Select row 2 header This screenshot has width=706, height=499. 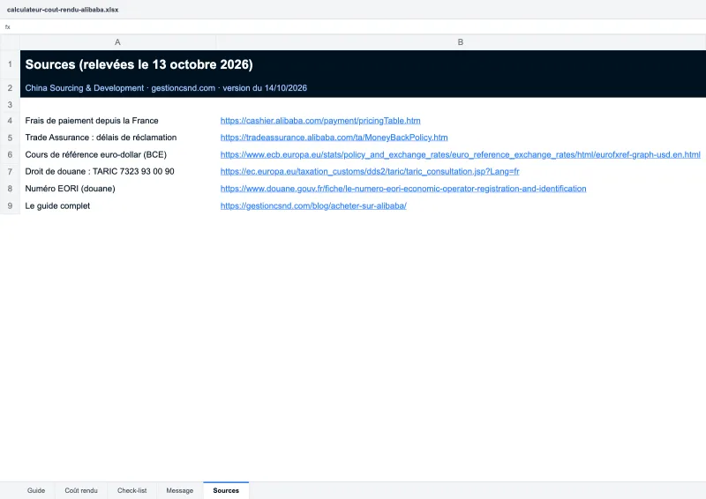10,88
